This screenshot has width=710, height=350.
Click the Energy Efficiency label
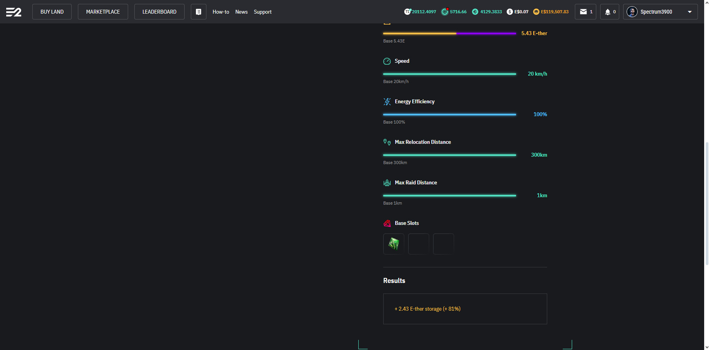tap(414, 101)
